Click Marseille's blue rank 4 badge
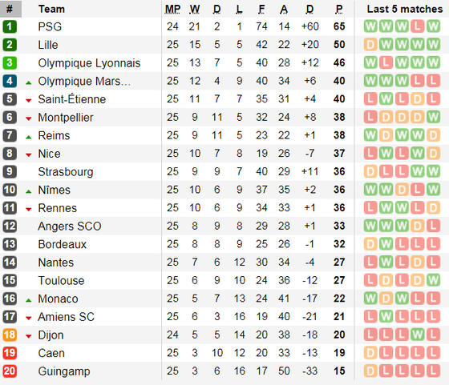 pyautogui.click(x=10, y=81)
